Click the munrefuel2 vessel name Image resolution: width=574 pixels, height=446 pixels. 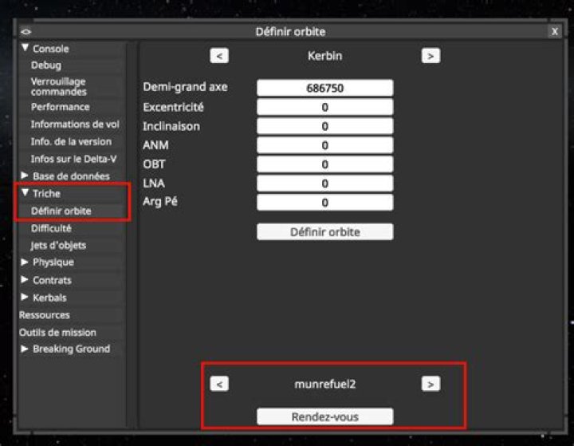pyautogui.click(x=325, y=384)
